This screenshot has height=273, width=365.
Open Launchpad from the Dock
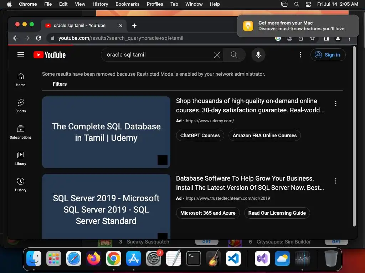54,258
